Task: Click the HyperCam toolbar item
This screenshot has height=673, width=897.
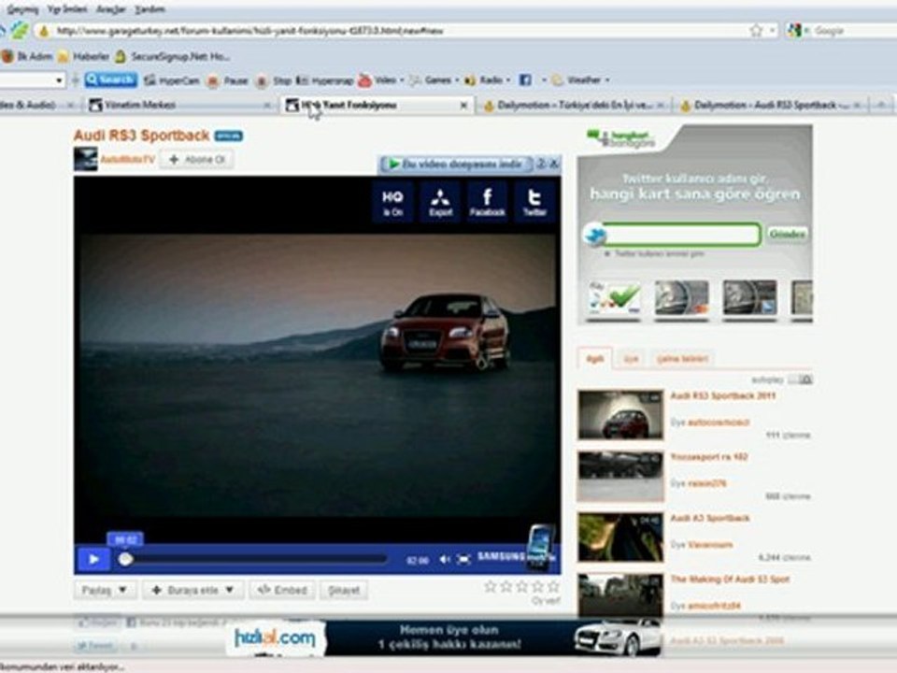Action: (172, 80)
